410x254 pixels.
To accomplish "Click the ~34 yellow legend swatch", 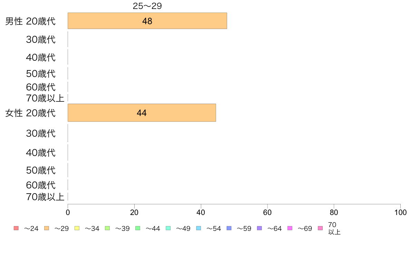I will pyautogui.click(x=77, y=228).
